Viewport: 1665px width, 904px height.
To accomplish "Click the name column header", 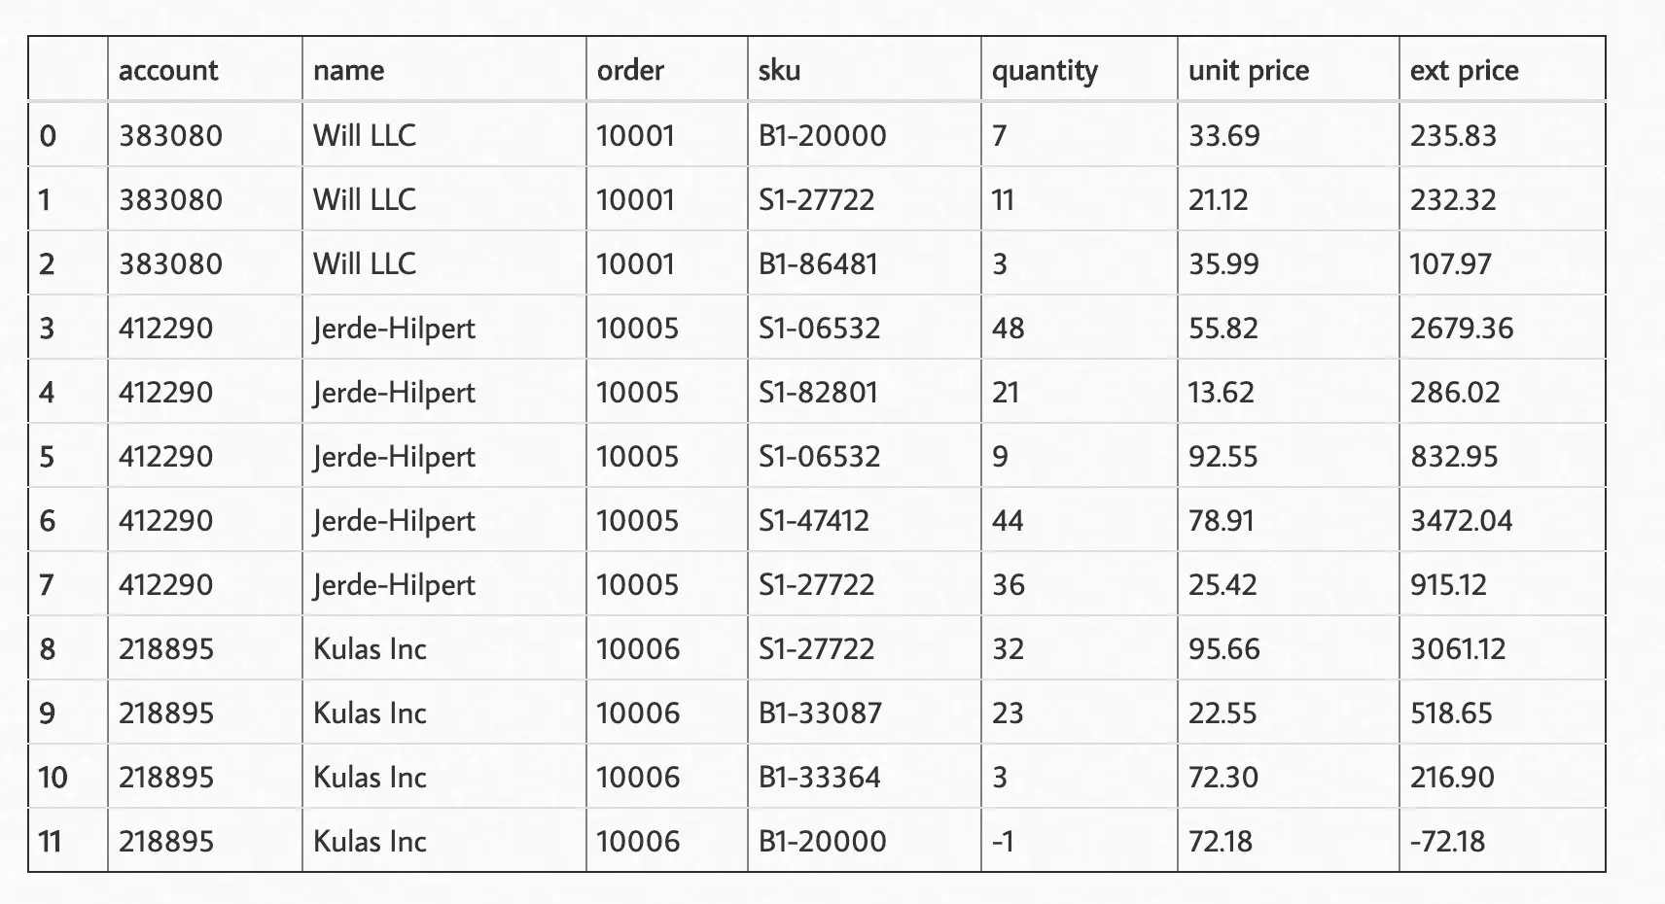I will point(348,70).
